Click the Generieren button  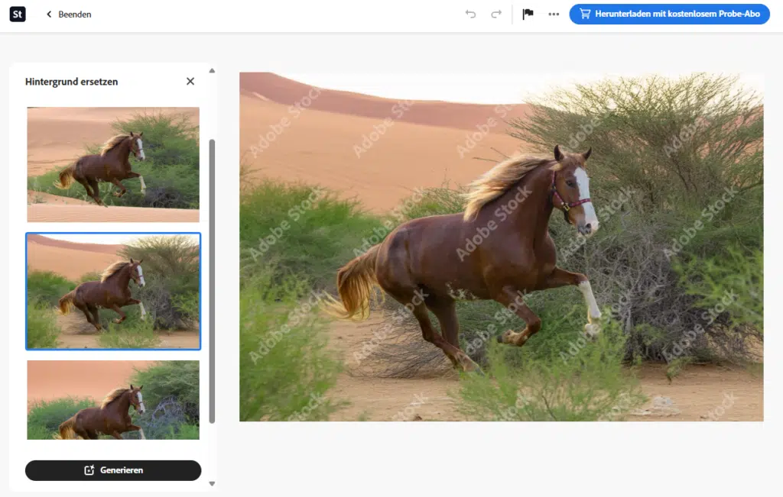113,470
